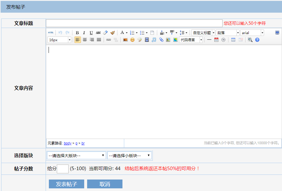Insert an unordered bullet list

coord(142,33)
